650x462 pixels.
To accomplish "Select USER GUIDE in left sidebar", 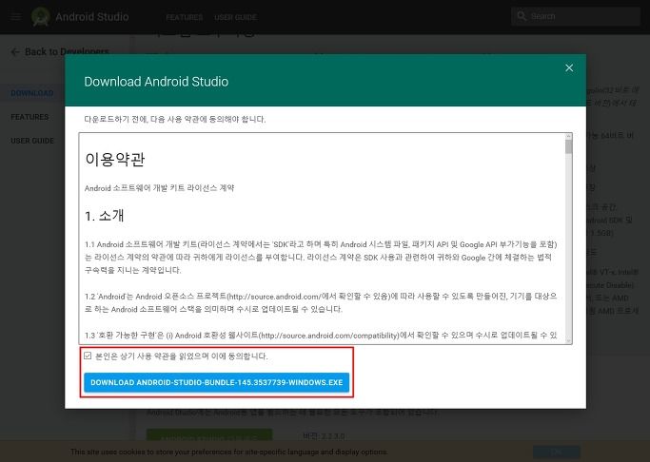I will click(32, 141).
